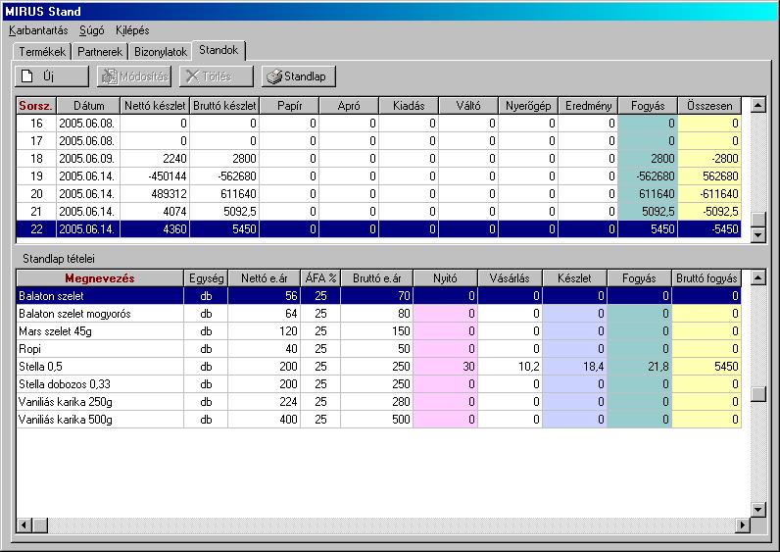Click the 5450 Bruttó fogyás cell for Stella 0,5
The height and width of the screenshot is (552, 780).
[707, 367]
